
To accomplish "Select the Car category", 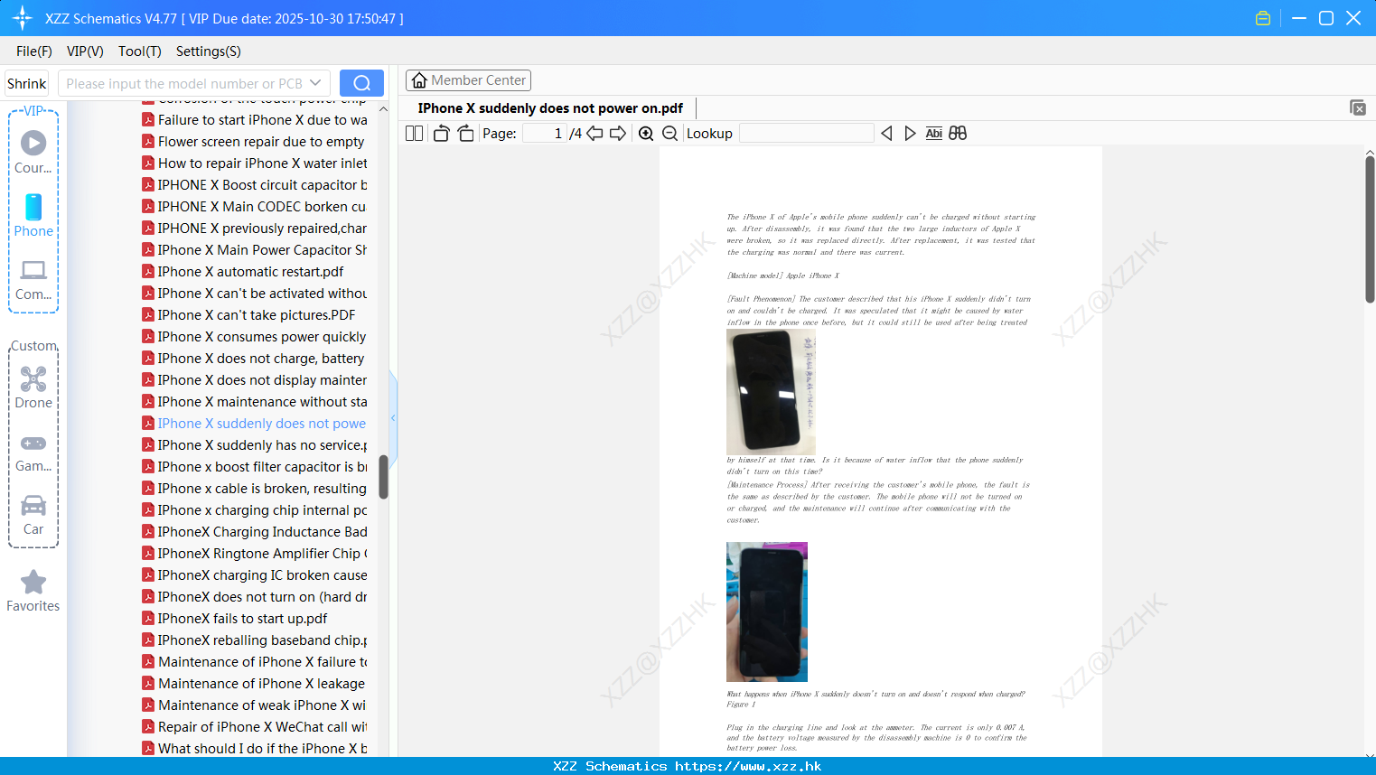I will click(x=33, y=515).
